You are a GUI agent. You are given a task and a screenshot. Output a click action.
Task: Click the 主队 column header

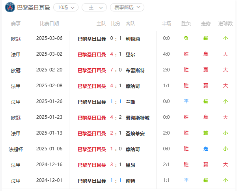(101, 24)
